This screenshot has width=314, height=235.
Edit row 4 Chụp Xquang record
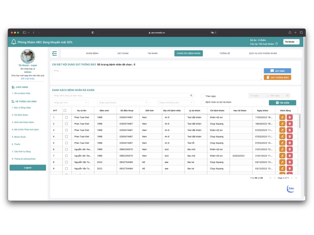(x=282, y=137)
